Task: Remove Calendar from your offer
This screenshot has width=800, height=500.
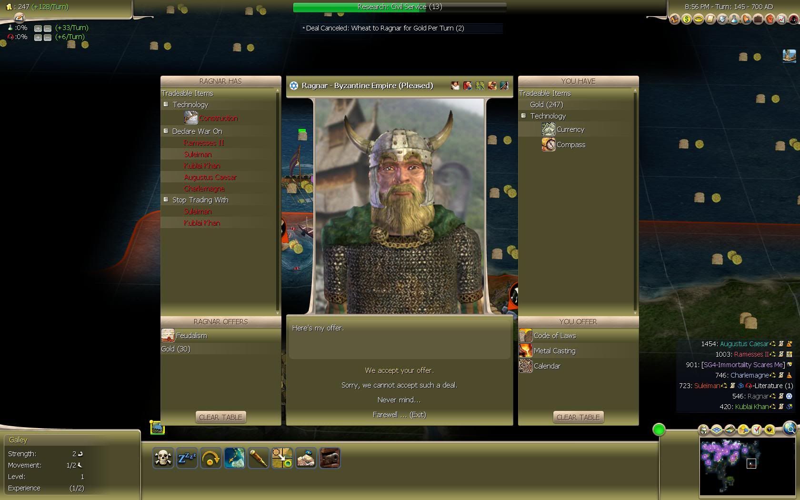Action: 540,366
